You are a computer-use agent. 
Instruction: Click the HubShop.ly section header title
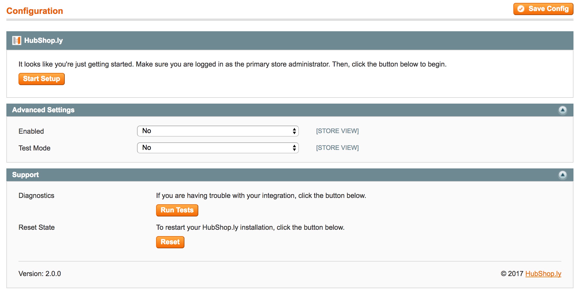[x=44, y=41]
